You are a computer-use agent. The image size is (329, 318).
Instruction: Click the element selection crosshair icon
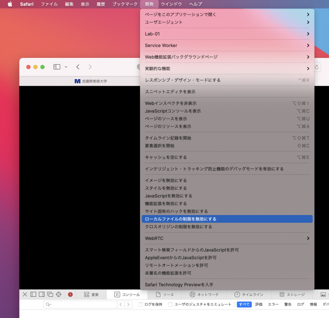pos(58,295)
